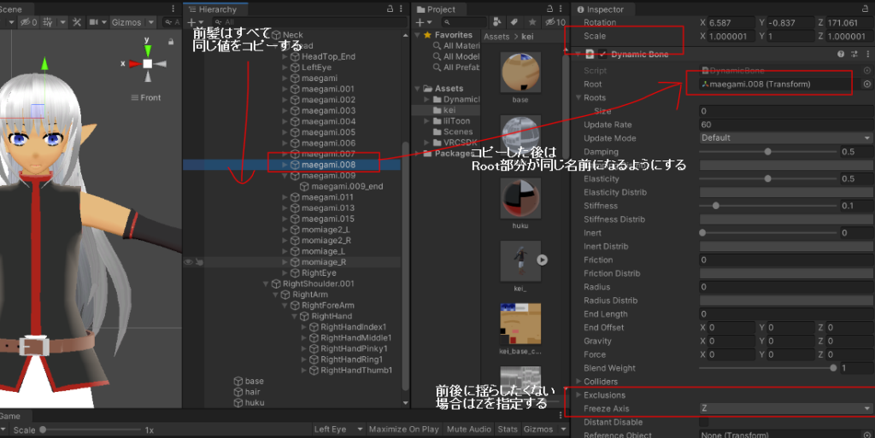Image resolution: width=875 pixels, height=438 pixels.
Task: Expand the Colliders foldout
Action: (x=578, y=382)
